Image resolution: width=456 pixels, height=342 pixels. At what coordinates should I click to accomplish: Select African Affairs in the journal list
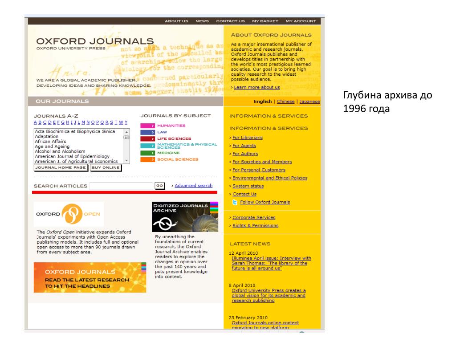coord(50,141)
